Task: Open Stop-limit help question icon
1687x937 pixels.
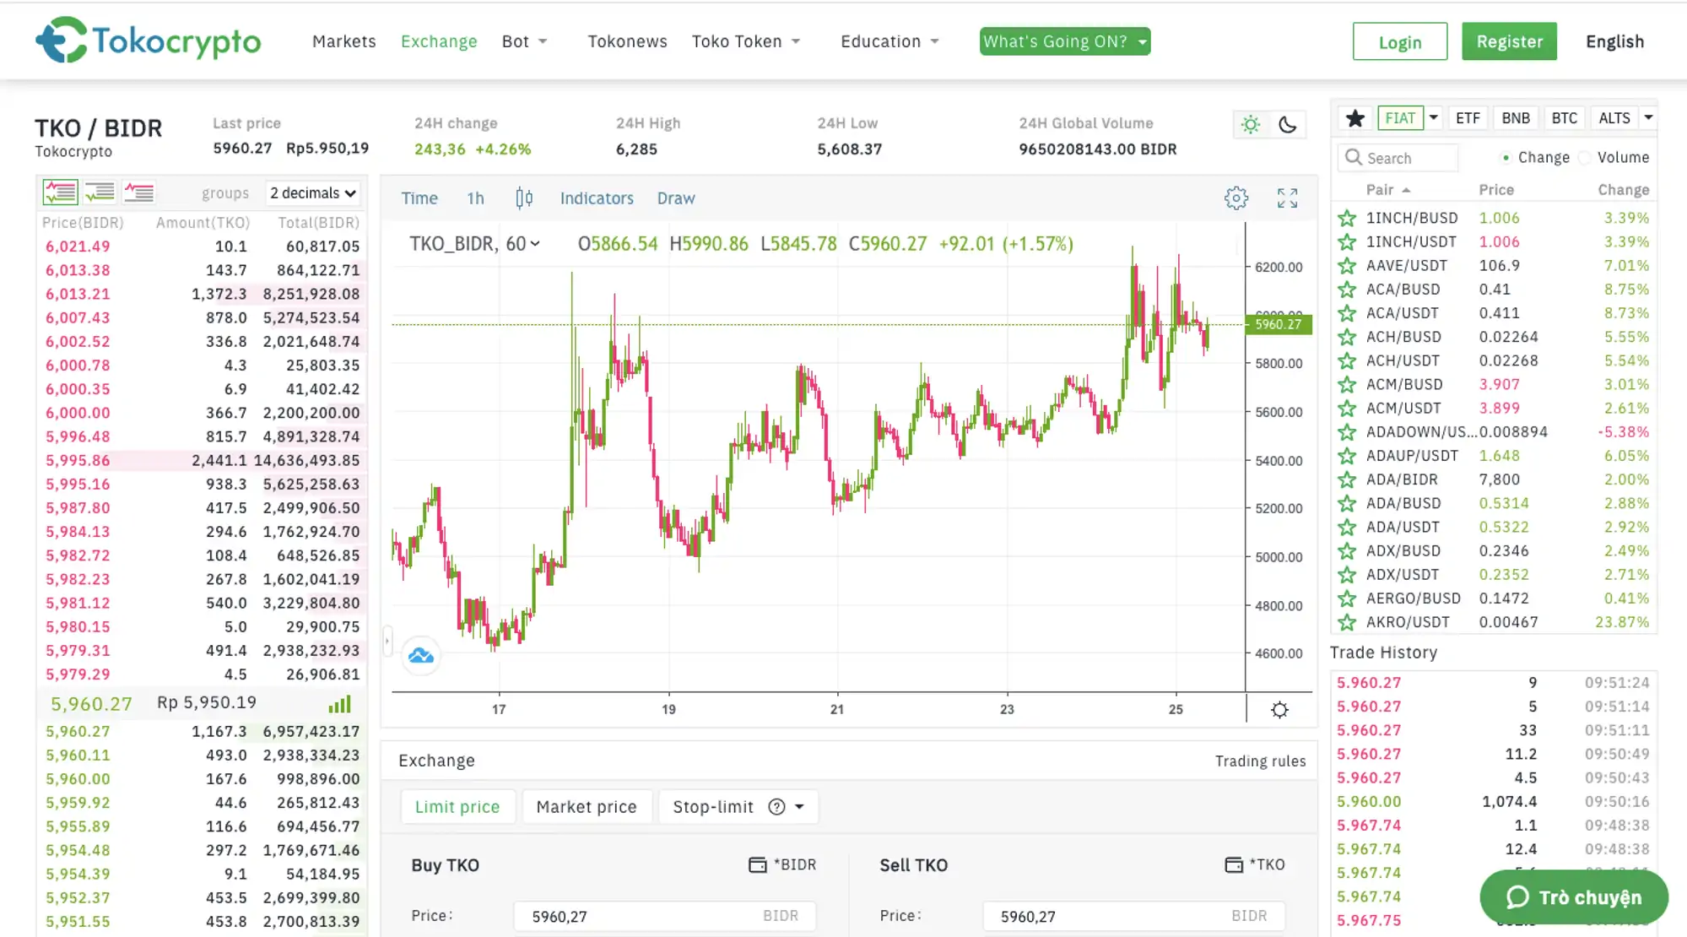Action: tap(776, 807)
